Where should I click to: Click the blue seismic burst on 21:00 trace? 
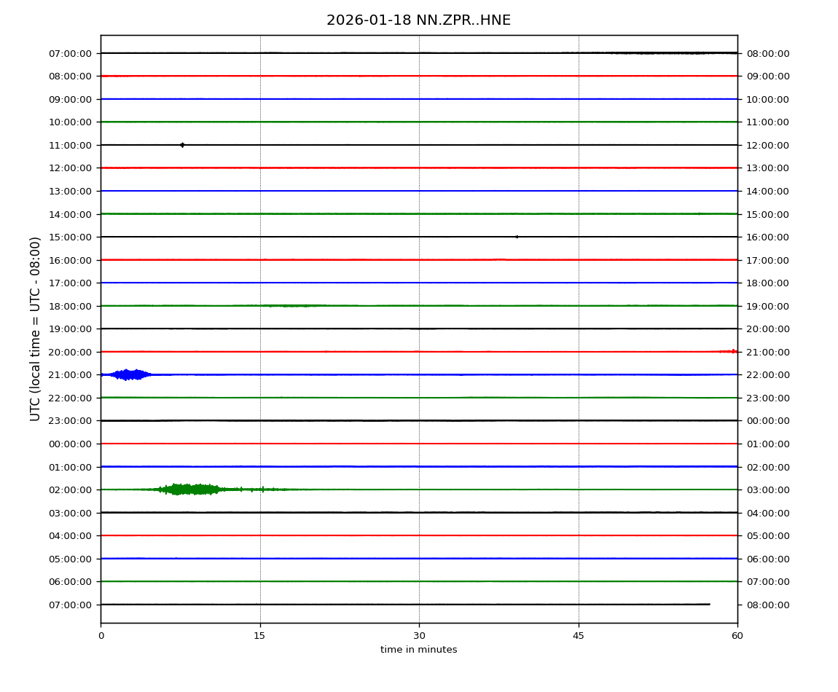130,374
